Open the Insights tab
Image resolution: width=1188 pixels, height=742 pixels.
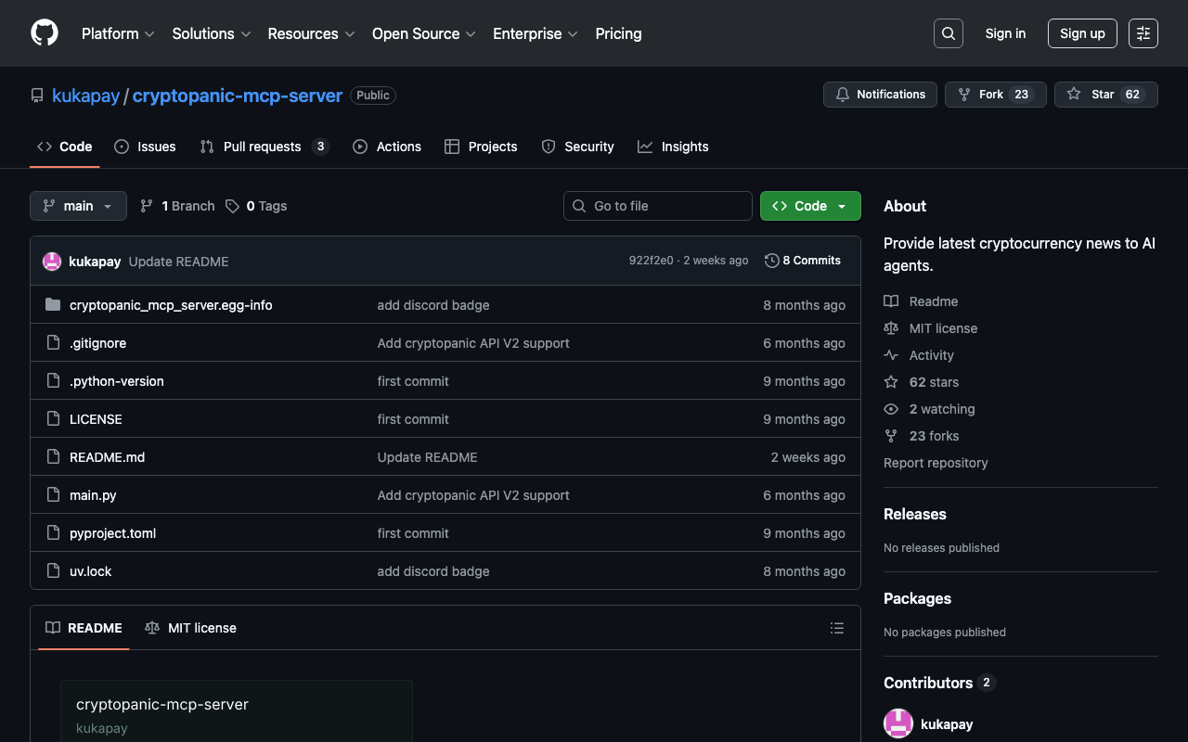click(x=674, y=147)
